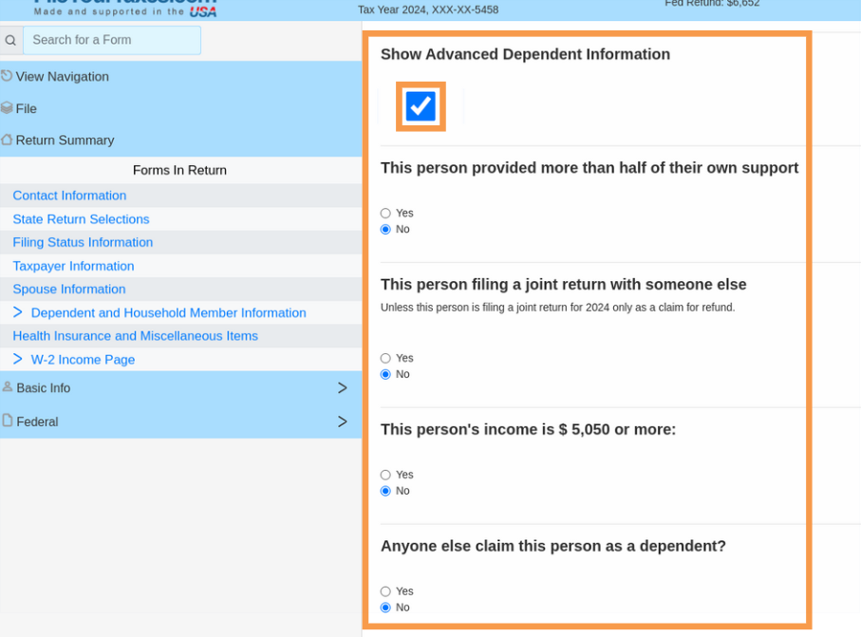This screenshot has height=637, width=861.
Task: Click the Basic Info person icon
Action: (x=8, y=386)
